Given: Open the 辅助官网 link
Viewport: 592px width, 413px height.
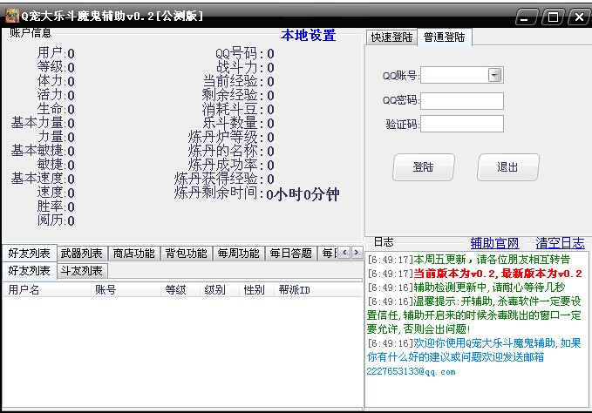Looking at the screenshot, I should pos(494,243).
